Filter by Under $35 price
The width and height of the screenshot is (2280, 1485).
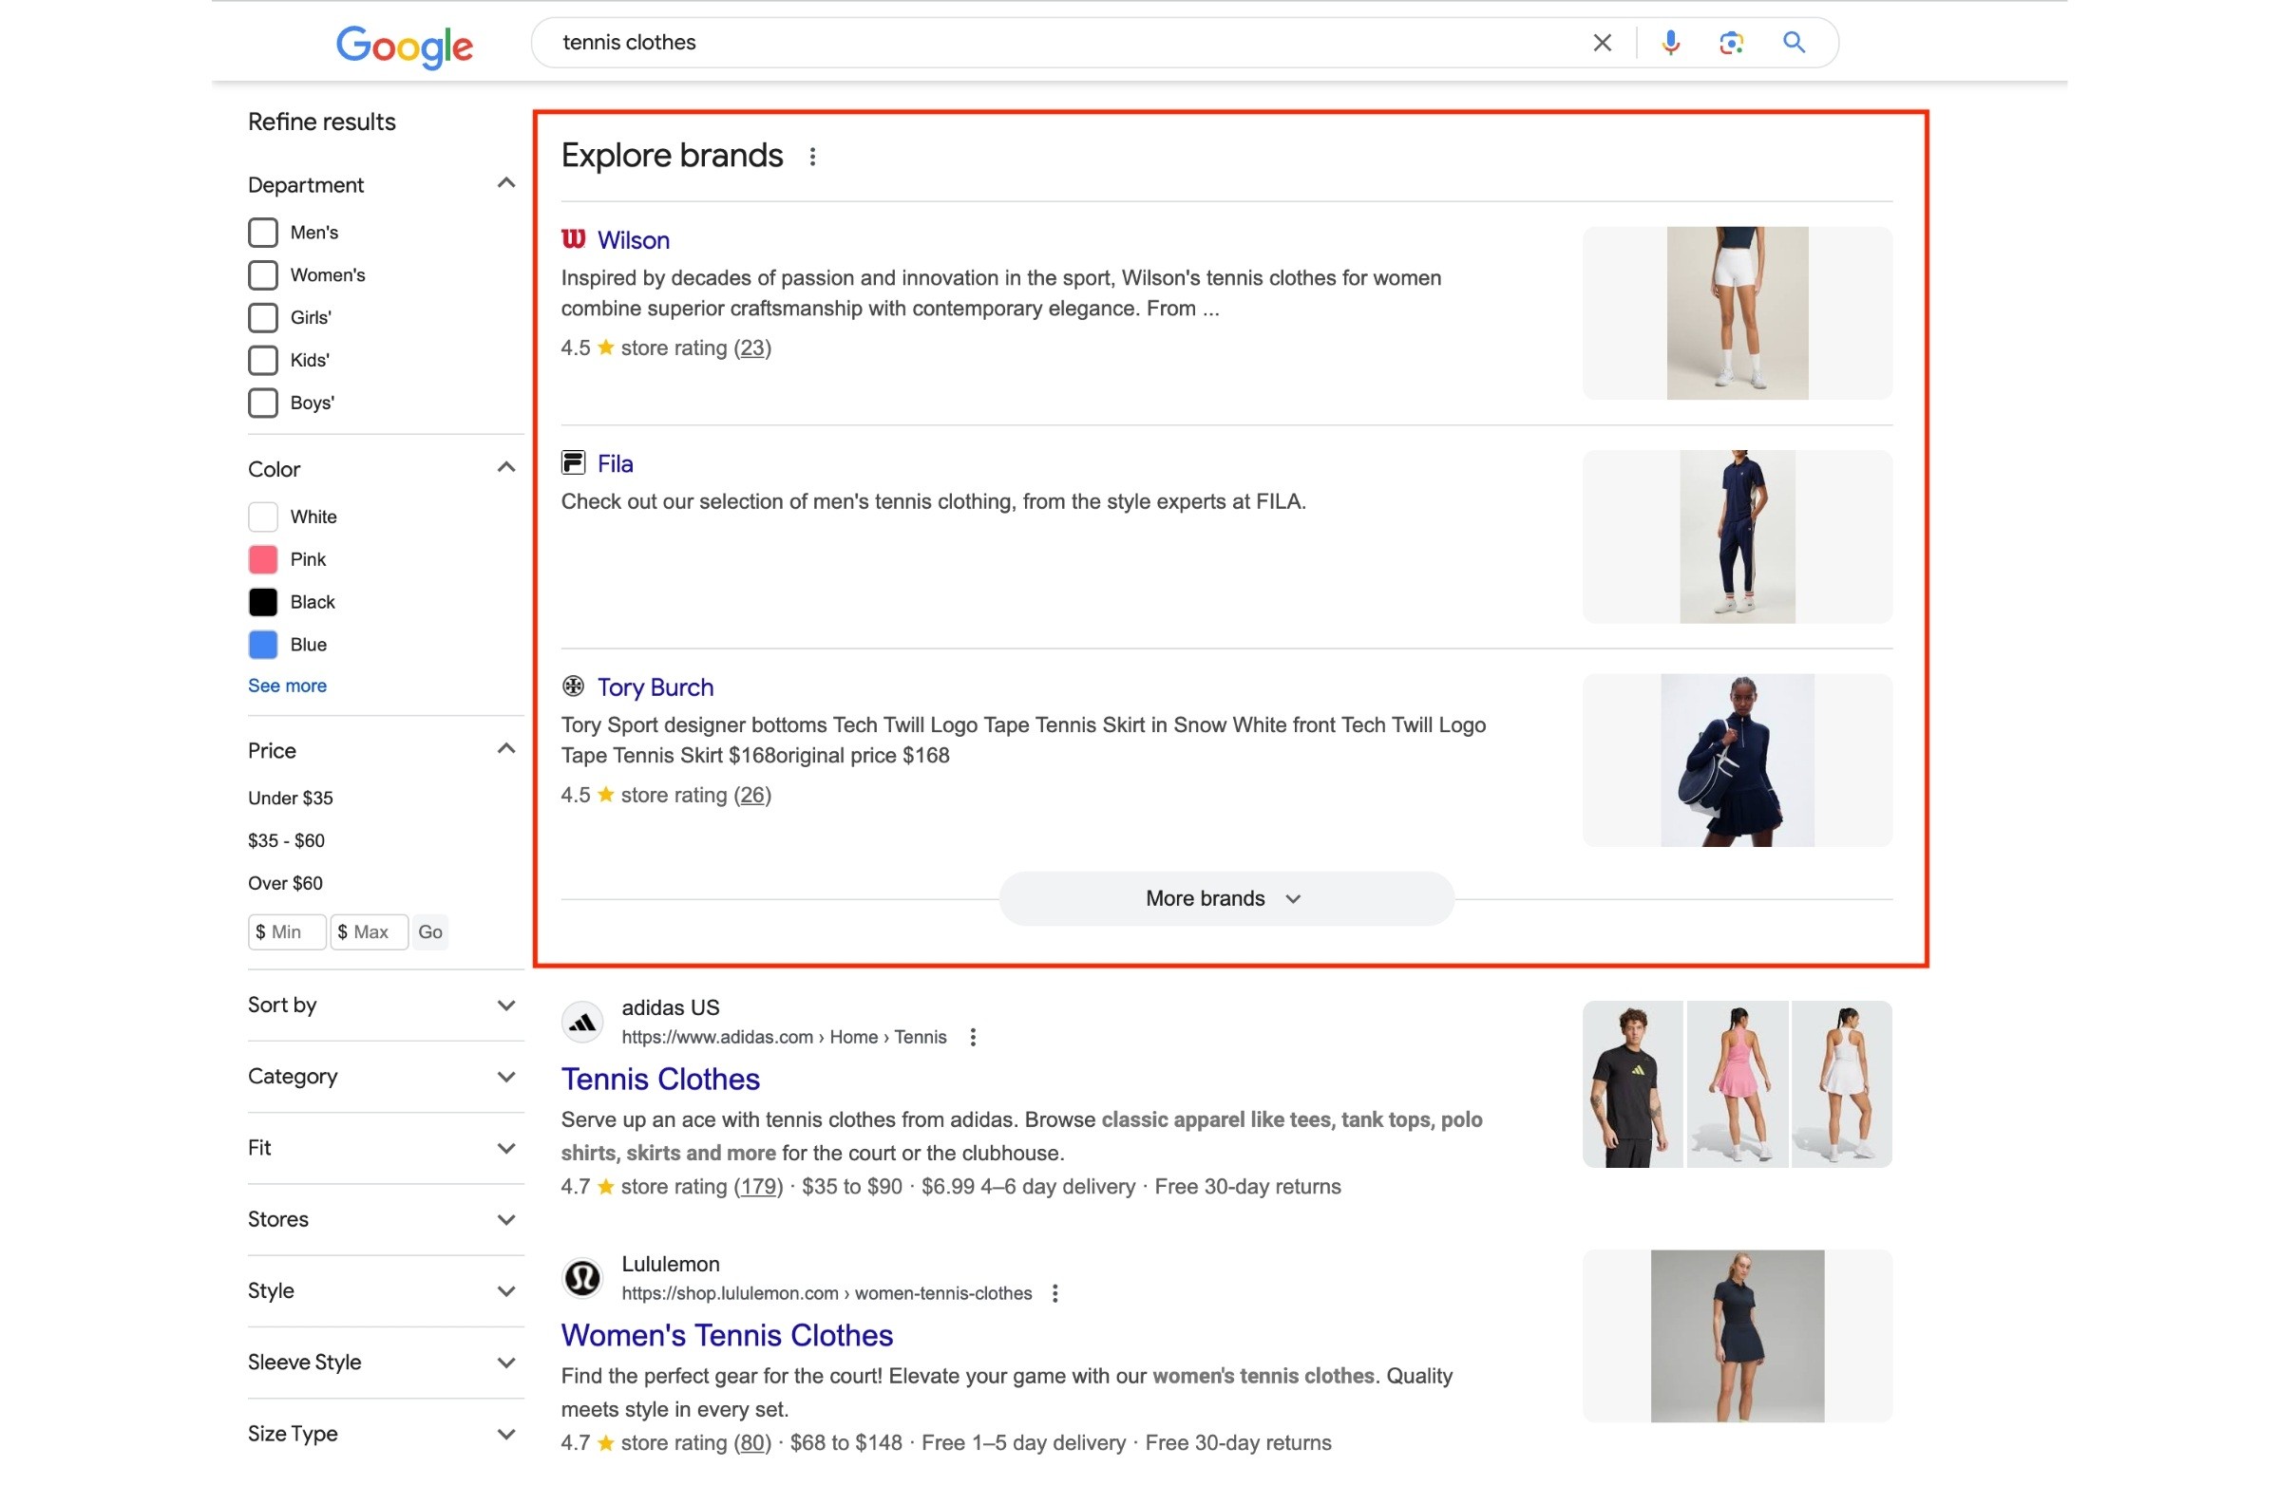291,799
